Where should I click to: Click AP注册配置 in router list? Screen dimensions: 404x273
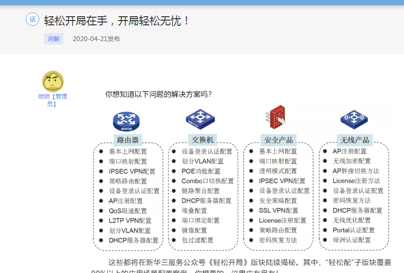click(126, 201)
